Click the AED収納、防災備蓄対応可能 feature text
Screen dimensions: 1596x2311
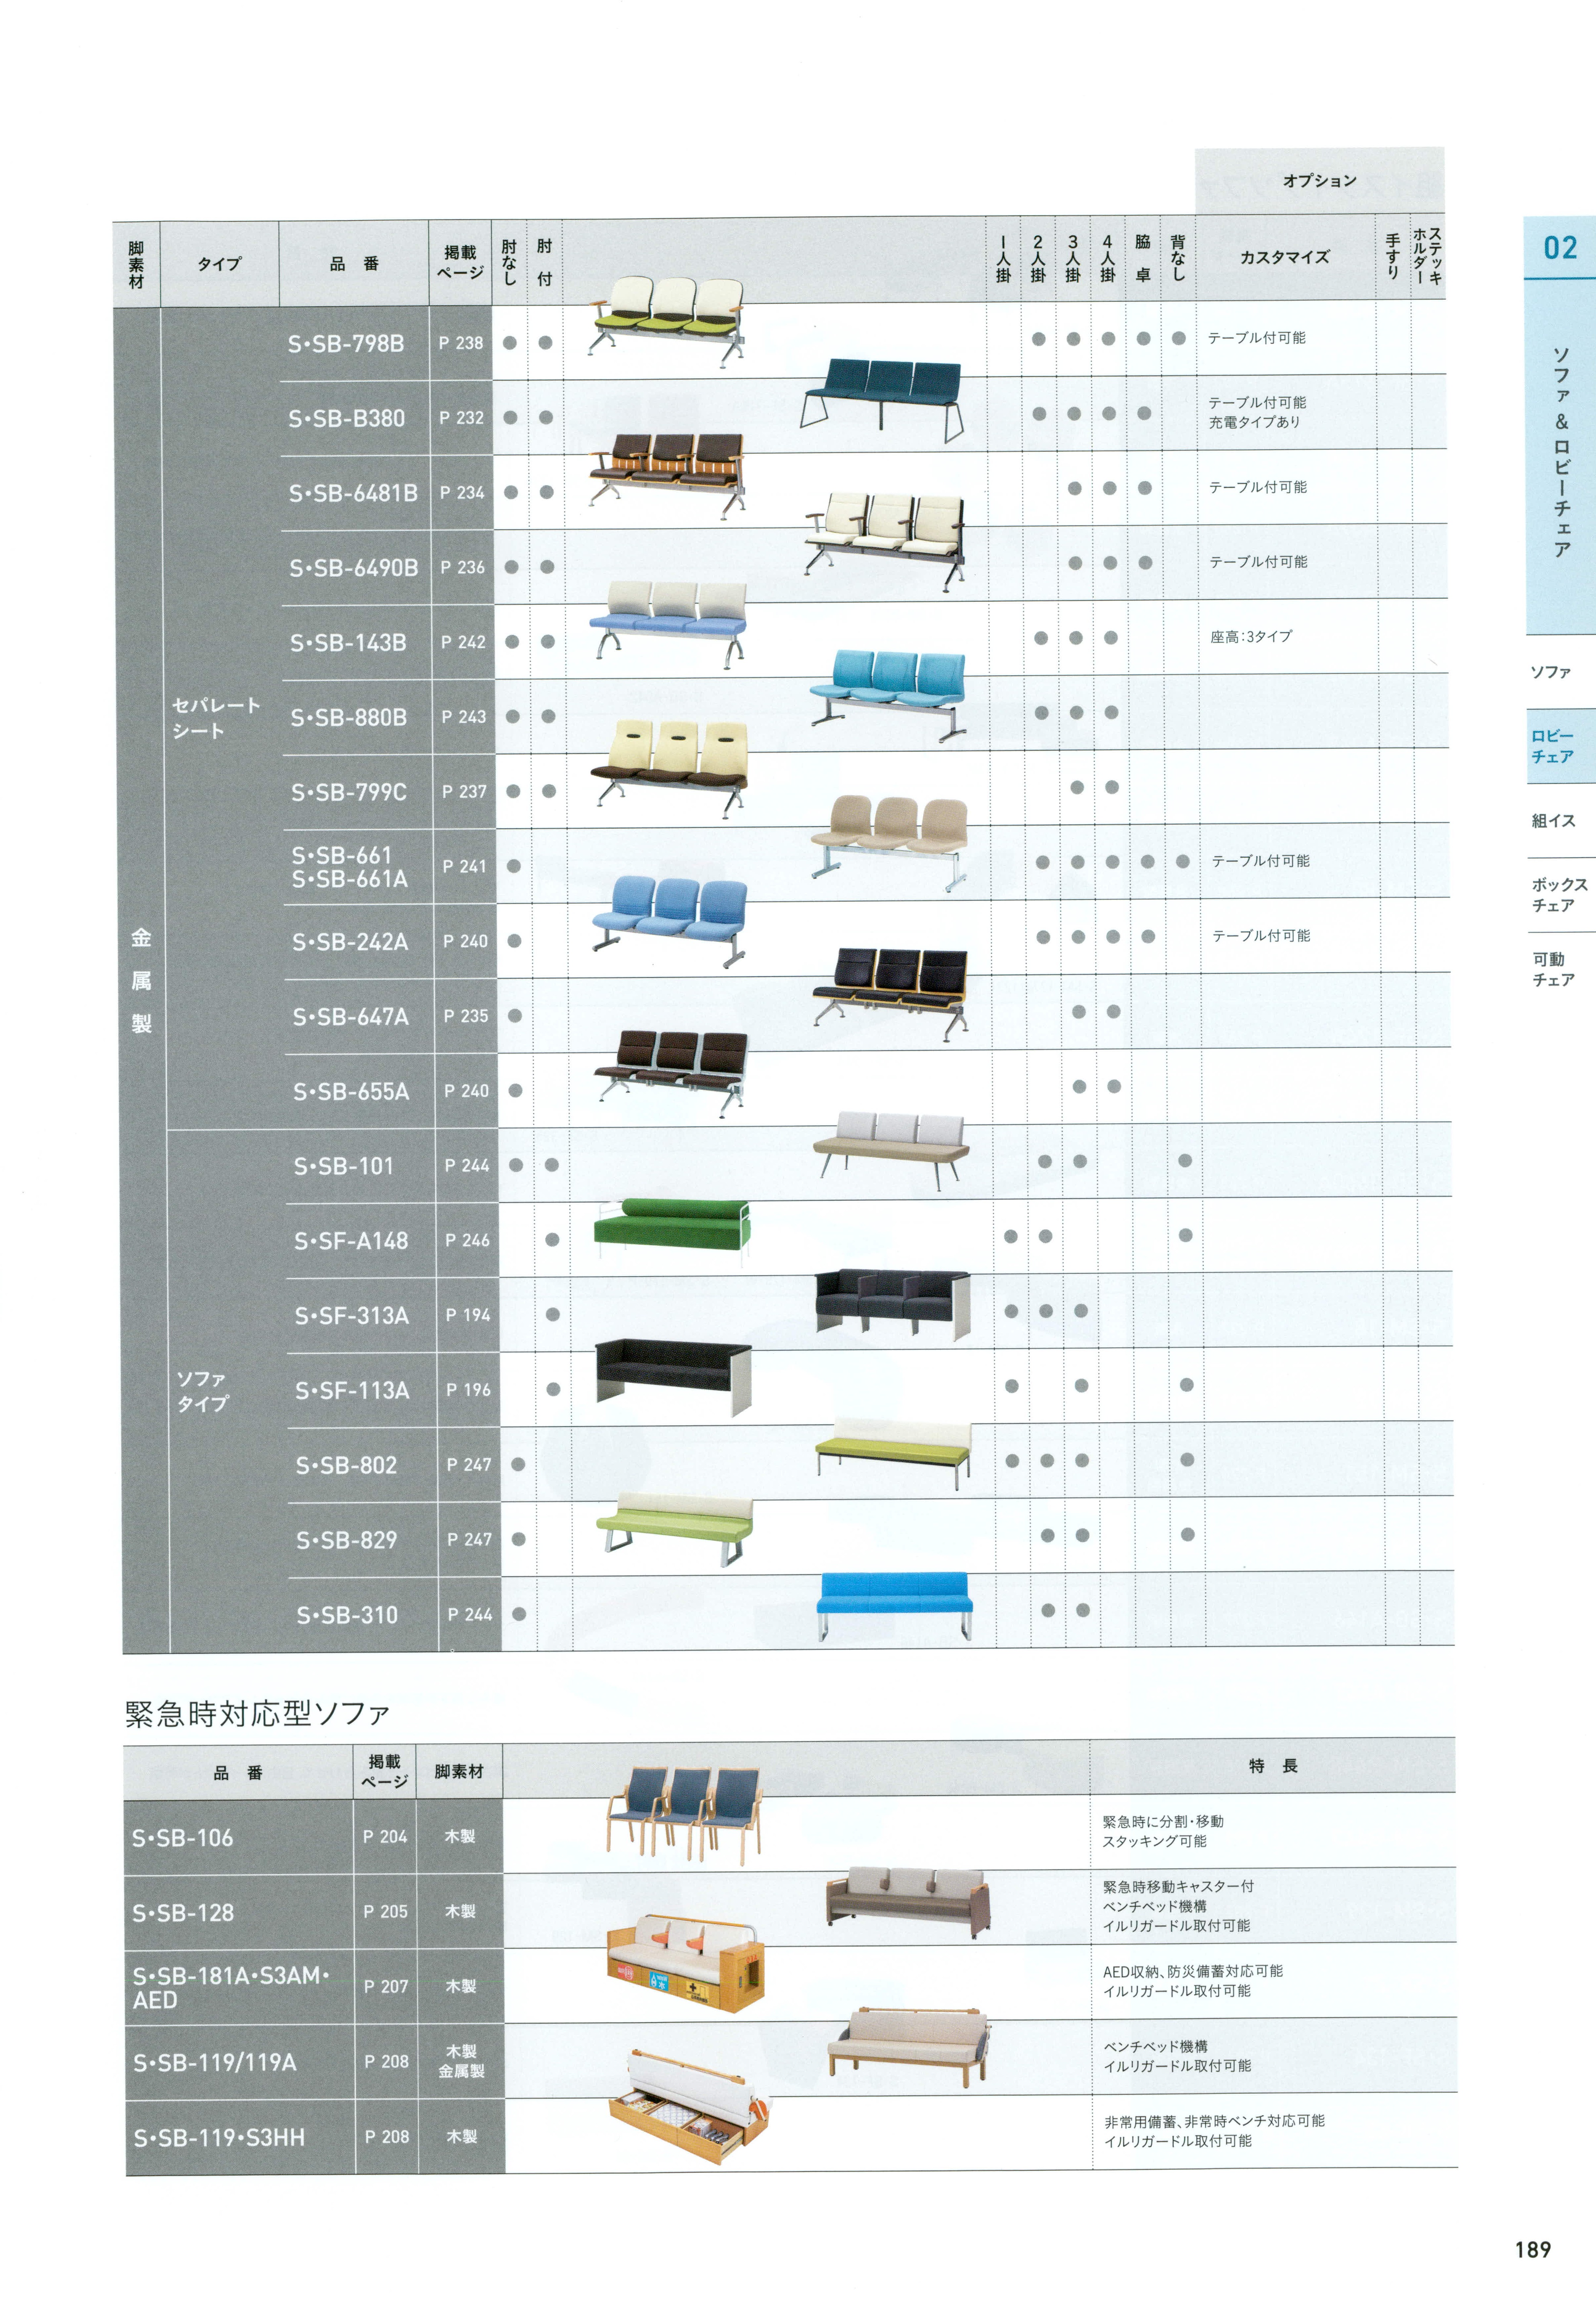1193,1971
